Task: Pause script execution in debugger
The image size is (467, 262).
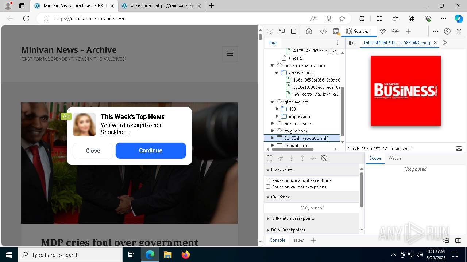Action: tap(270, 158)
